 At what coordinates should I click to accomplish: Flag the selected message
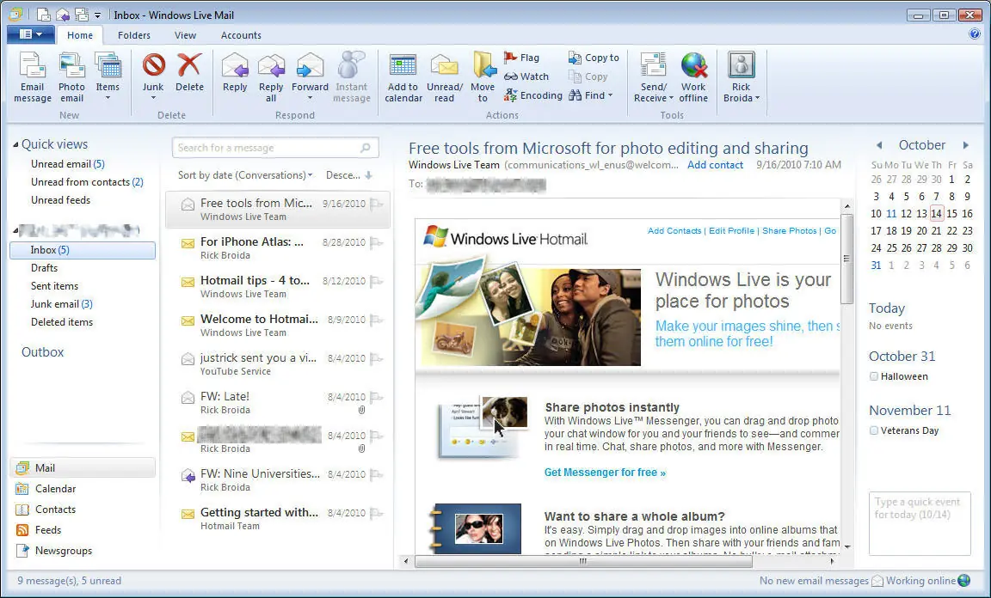tap(521, 58)
